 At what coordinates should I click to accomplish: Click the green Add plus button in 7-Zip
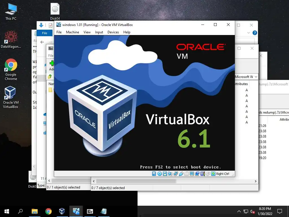(52, 63)
